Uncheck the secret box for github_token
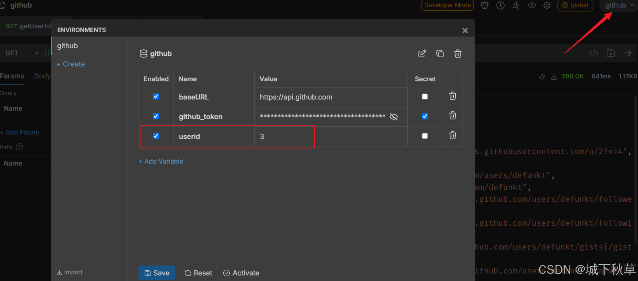Image resolution: width=638 pixels, height=281 pixels. pyautogui.click(x=425, y=116)
